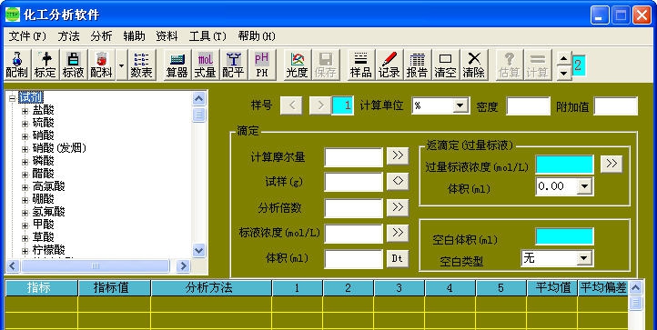Select 氢氟酸 in the reagent tree
This screenshot has height=330, width=657.
tap(49, 212)
